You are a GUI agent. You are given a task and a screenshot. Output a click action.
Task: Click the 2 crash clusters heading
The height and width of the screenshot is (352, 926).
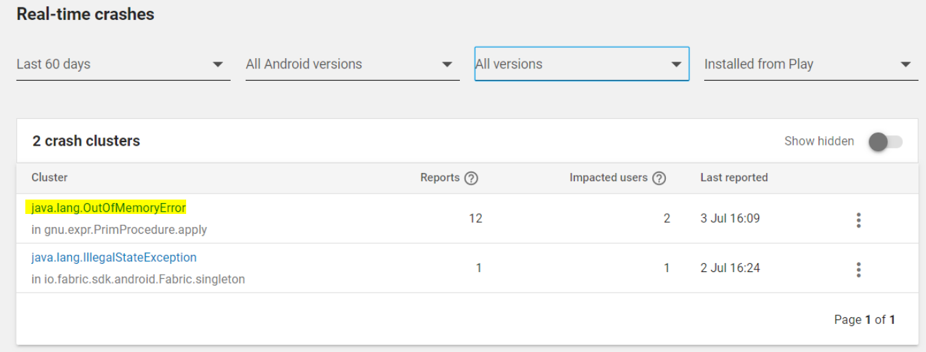86,141
